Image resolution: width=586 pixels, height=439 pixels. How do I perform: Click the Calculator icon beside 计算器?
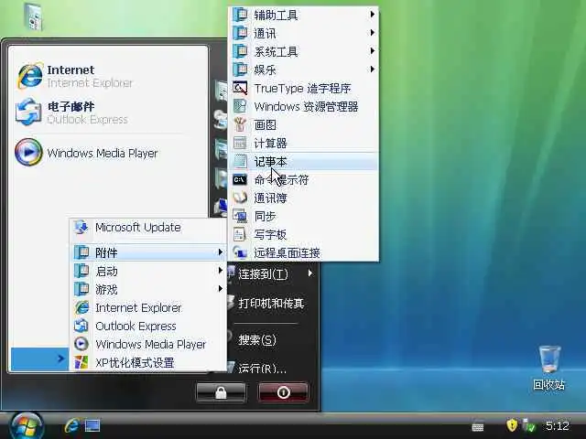pyautogui.click(x=240, y=144)
